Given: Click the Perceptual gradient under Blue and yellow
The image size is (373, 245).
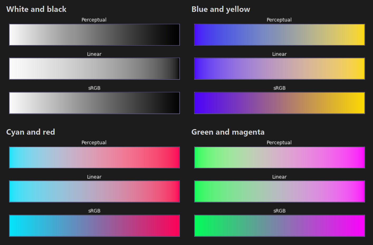Looking at the screenshot, I should (x=279, y=34).
